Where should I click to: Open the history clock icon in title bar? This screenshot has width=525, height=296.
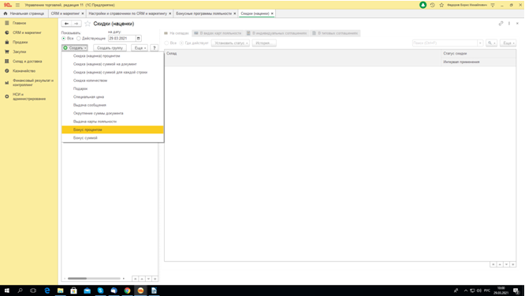pyautogui.click(x=432, y=5)
